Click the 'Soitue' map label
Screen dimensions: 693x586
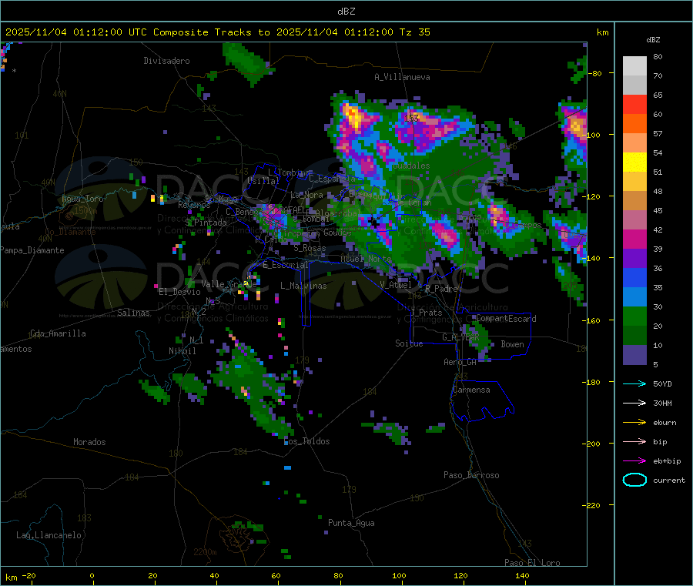409,343
